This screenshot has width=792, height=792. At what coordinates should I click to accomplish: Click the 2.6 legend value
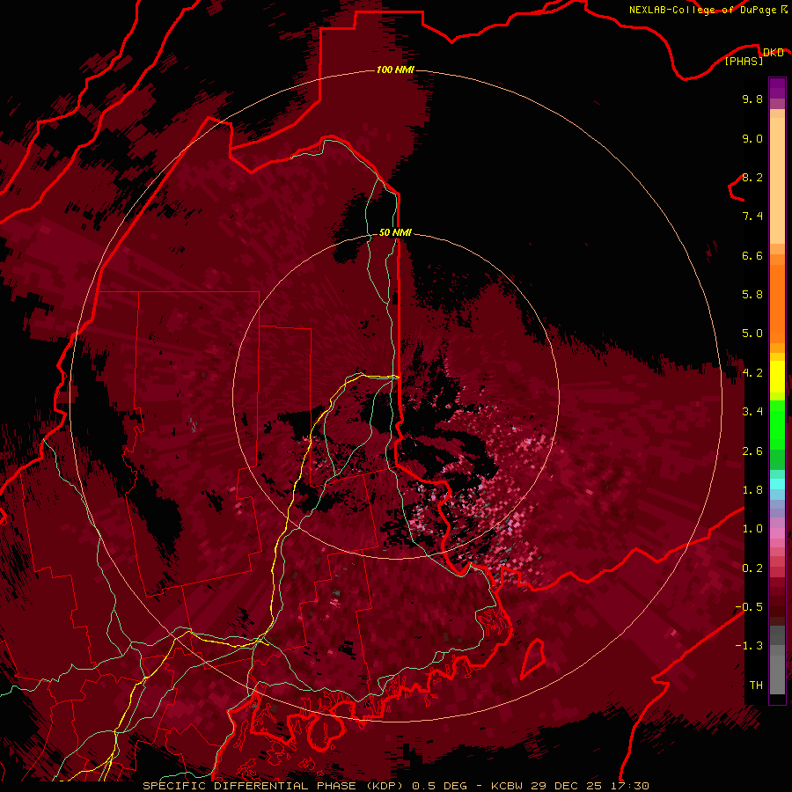(752, 451)
